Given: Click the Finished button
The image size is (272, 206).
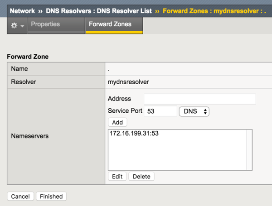Looking at the screenshot, I should click(51, 196).
